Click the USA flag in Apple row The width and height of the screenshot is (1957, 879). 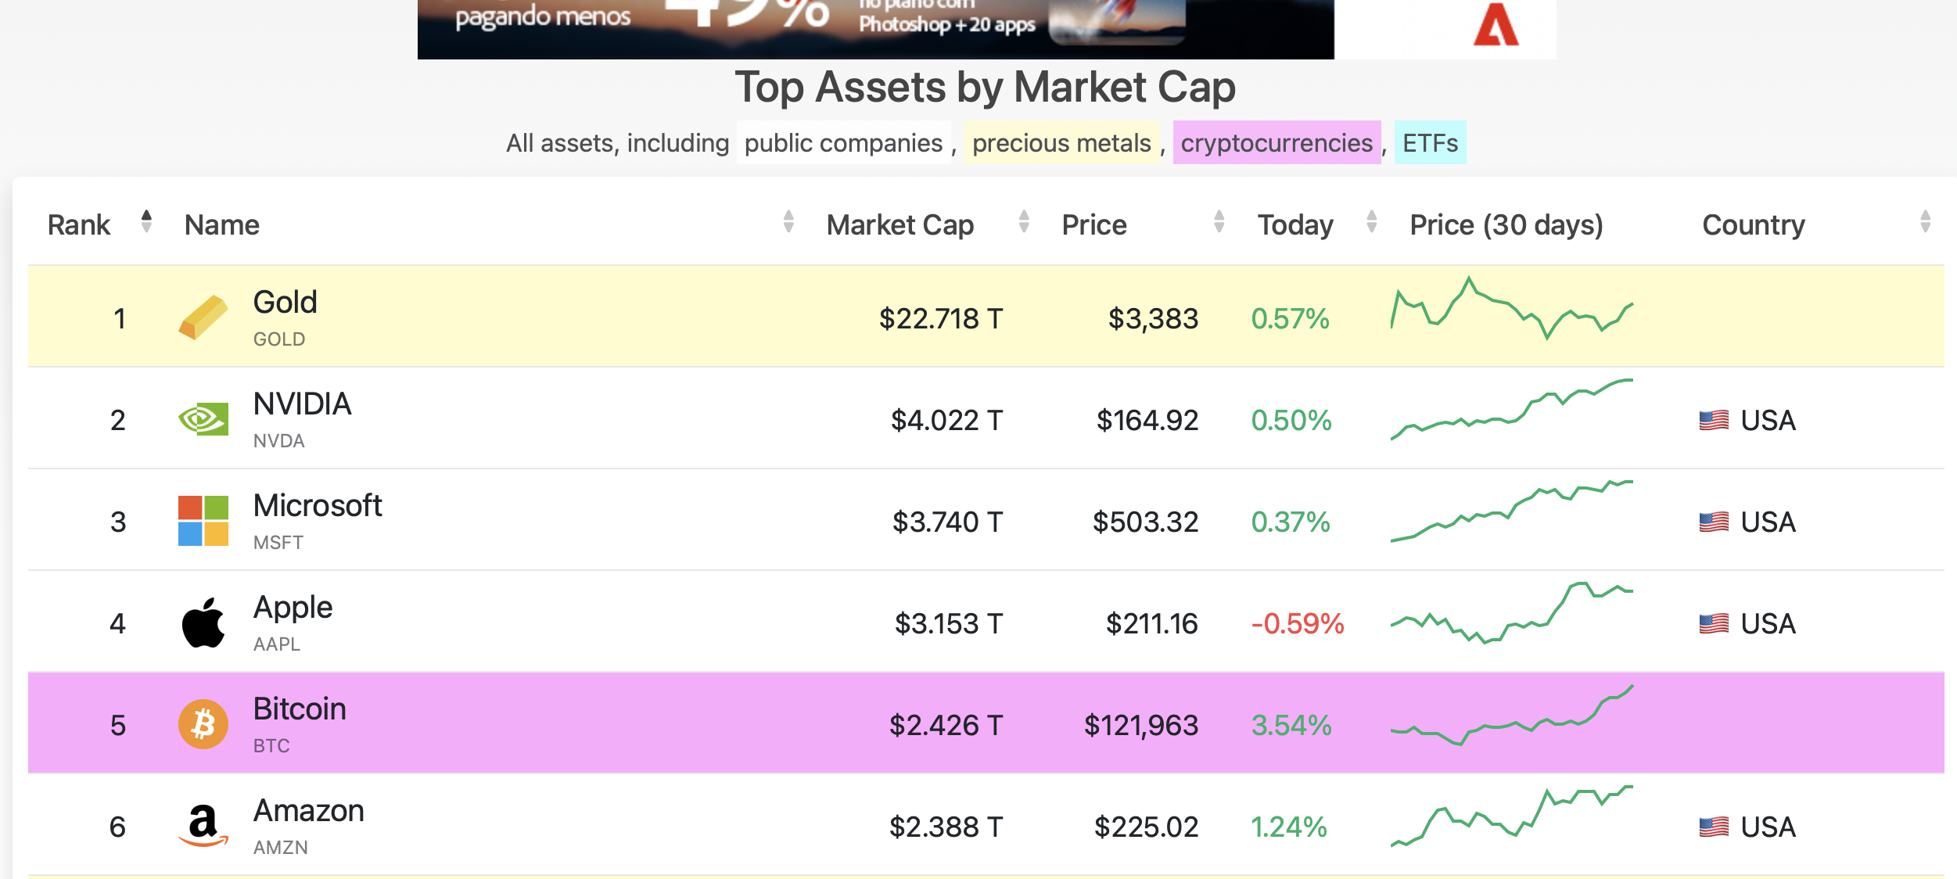[1714, 624]
